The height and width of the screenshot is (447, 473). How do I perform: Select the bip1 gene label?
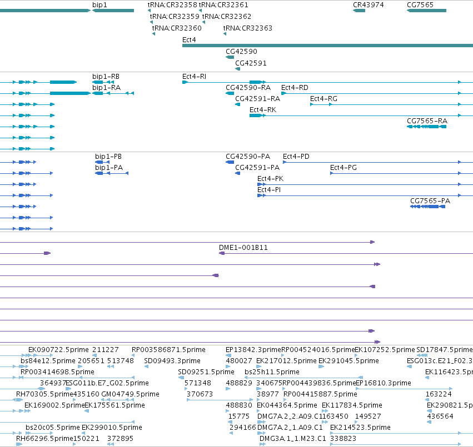(x=99, y=5)
